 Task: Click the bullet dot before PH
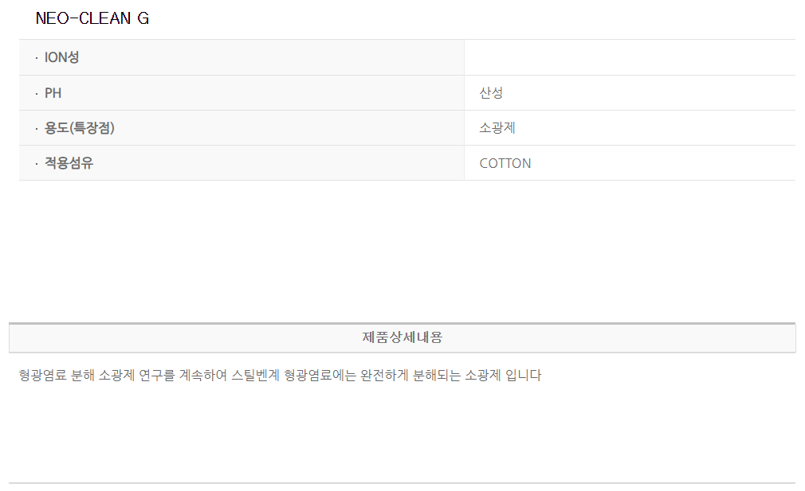point(36,94)
